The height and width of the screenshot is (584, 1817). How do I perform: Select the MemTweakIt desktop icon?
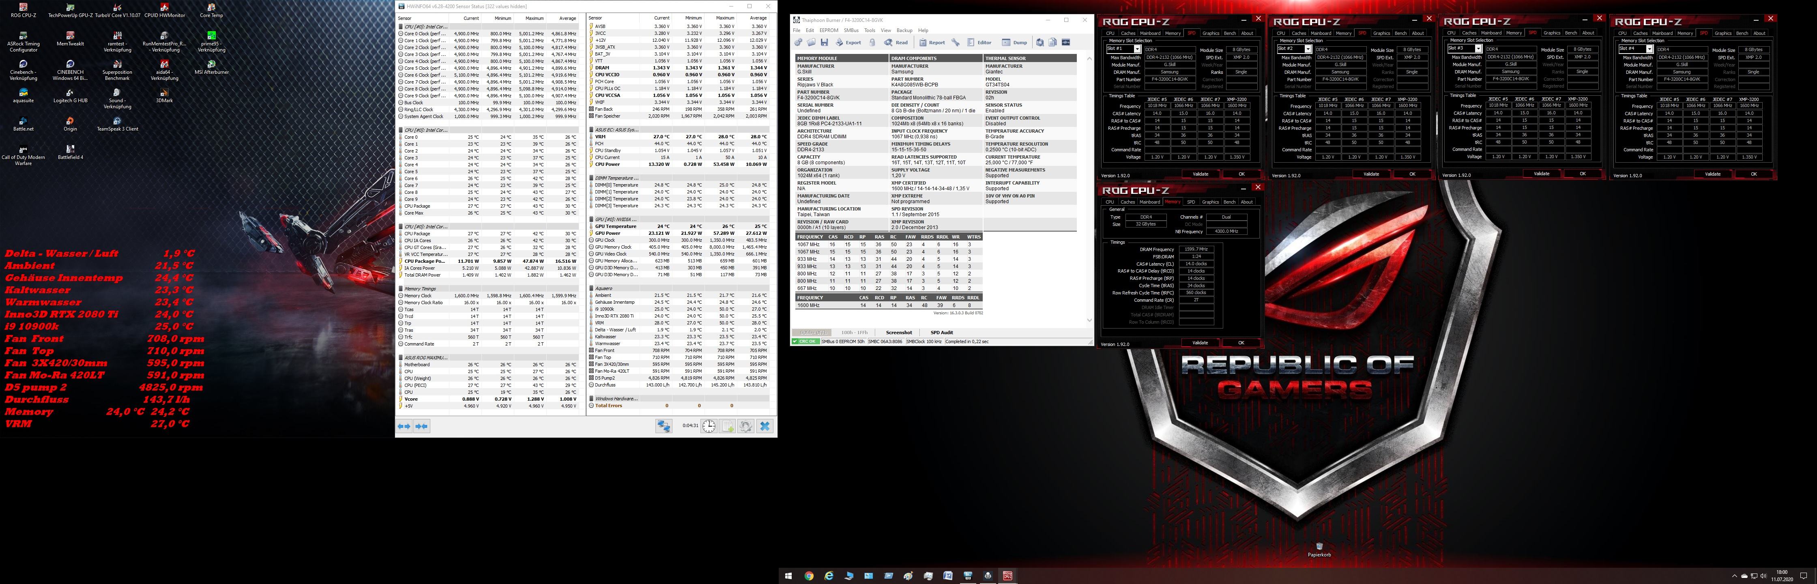(71, 39)
